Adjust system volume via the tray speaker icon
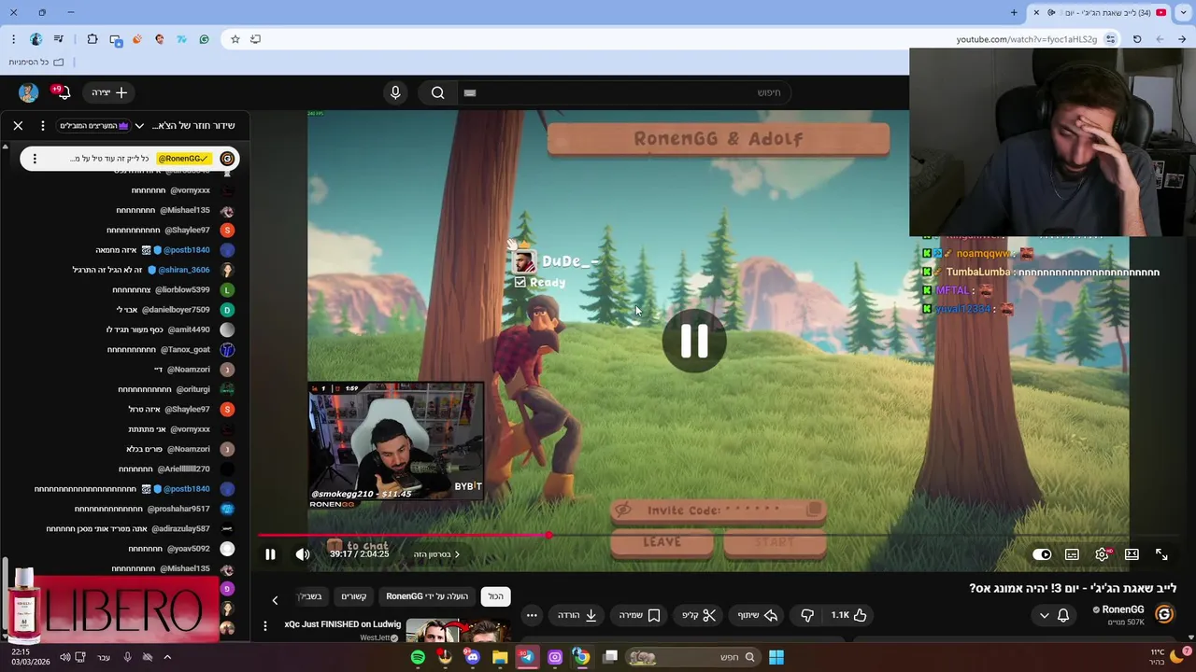 64,657
